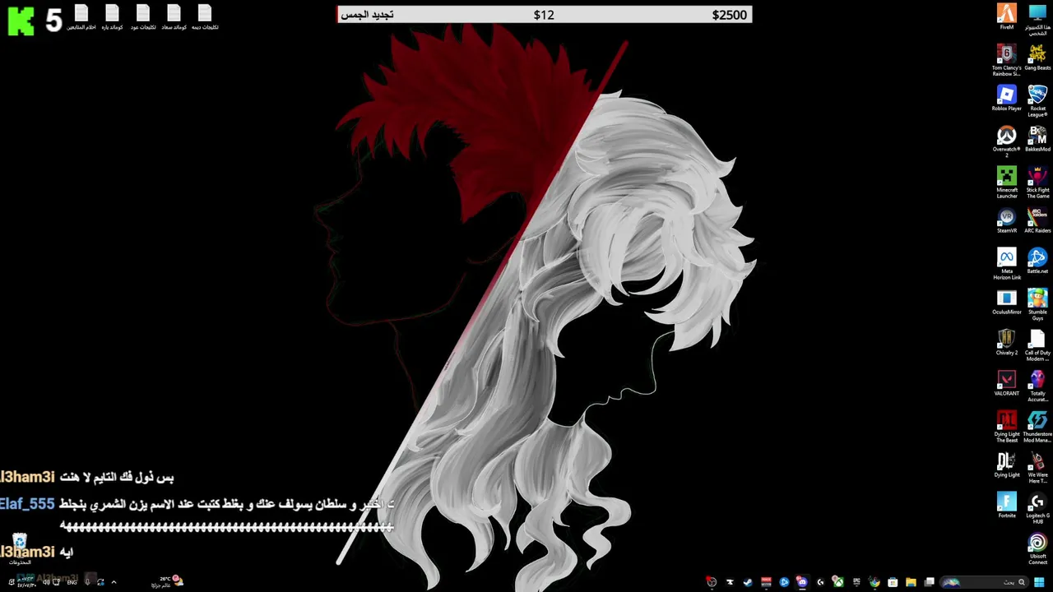Viewport: 1053px width, 592px height.
Task: Open the Thunderstore Mod Manager shortcut
Action: tap(1037, 427)
